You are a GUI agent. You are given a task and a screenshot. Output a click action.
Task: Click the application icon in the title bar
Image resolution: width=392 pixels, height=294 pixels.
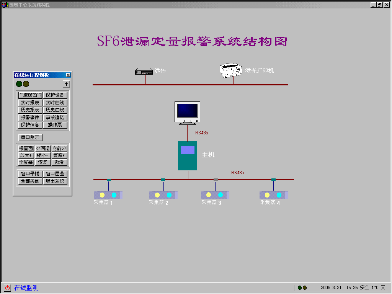(5, 5)
